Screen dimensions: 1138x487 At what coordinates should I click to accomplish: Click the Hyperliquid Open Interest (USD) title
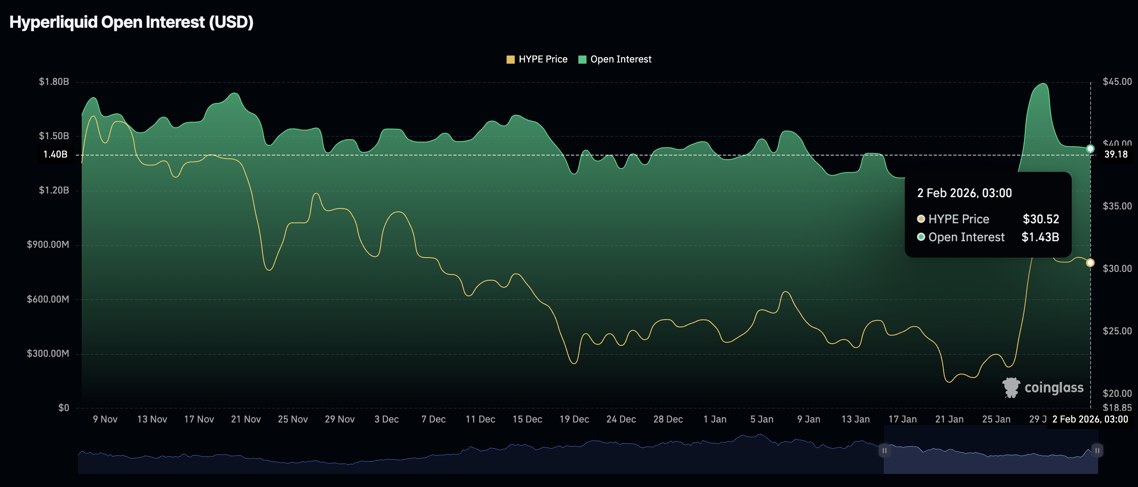[x=131, y=22]
